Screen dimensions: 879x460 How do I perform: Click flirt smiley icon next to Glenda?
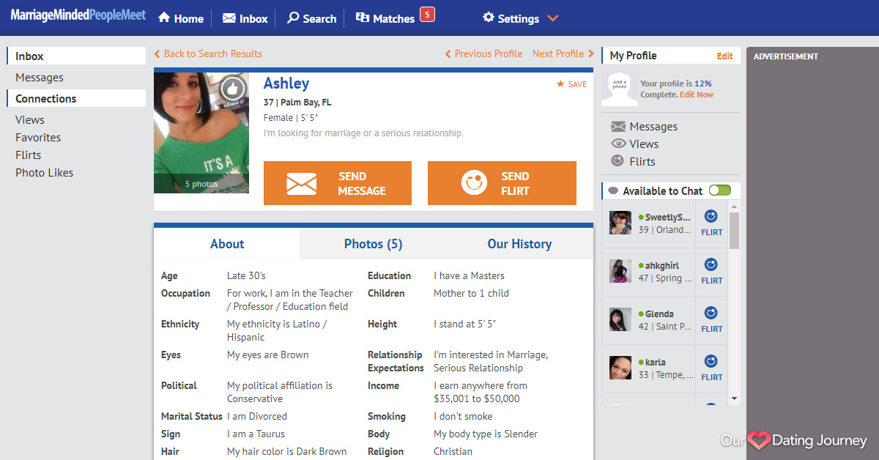tap(711, 314)
